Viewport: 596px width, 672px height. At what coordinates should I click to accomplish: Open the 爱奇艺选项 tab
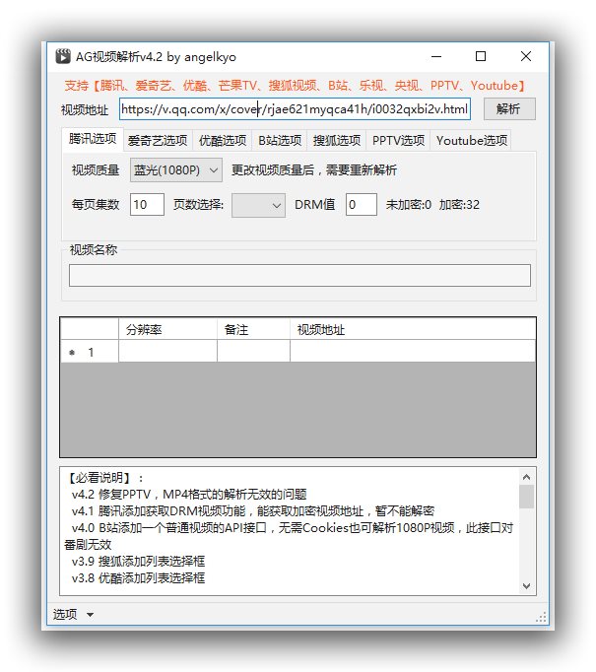(x=157, y=140)
